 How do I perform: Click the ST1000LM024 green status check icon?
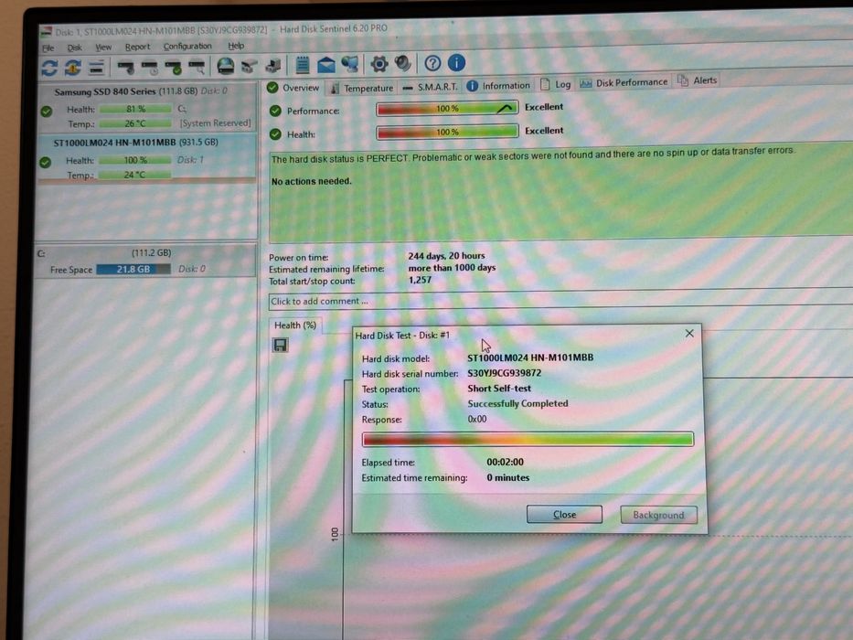(x=45, y=162)
